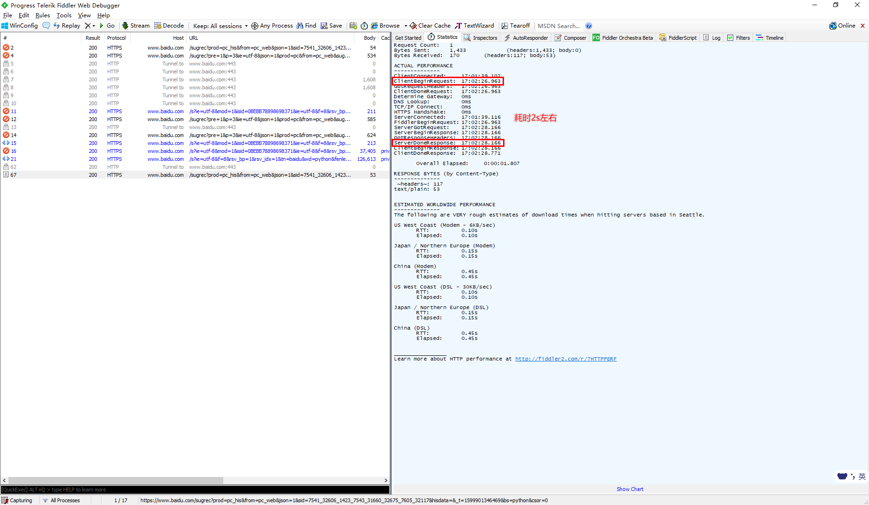Screen dimensions: 869x505
Task: Click the blue IME input method icon
Action: [x=842, y=476]
